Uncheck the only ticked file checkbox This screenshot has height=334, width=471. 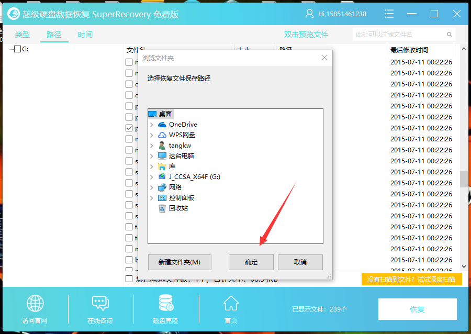pyautogui.click(x=129, y=128)
